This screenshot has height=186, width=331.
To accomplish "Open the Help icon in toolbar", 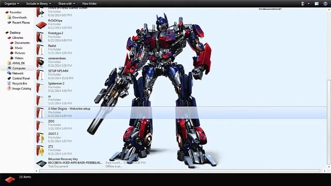I will (325, 4).
